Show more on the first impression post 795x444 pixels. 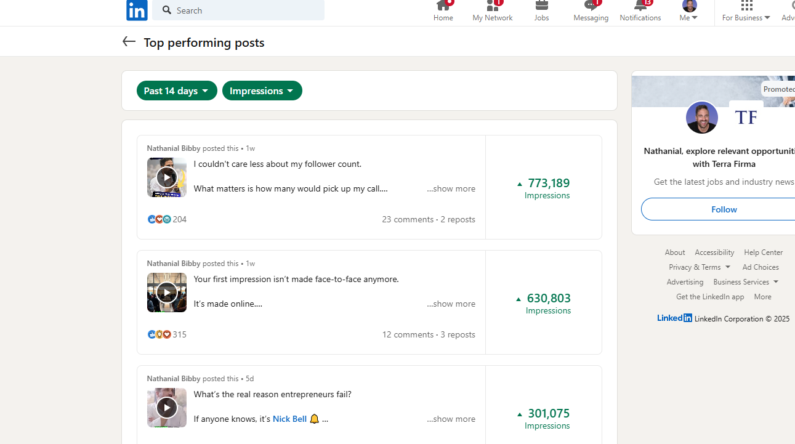pos(451,304)
